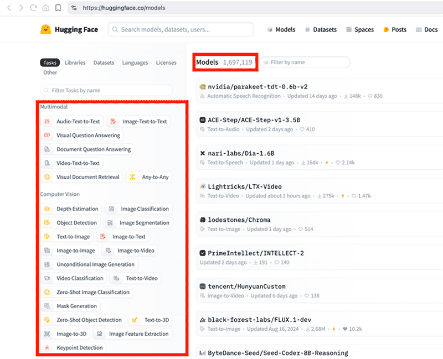Click the nvidia parakeet model avatar
This screenshot has height=359, width=443.
[x=202, y=87]
